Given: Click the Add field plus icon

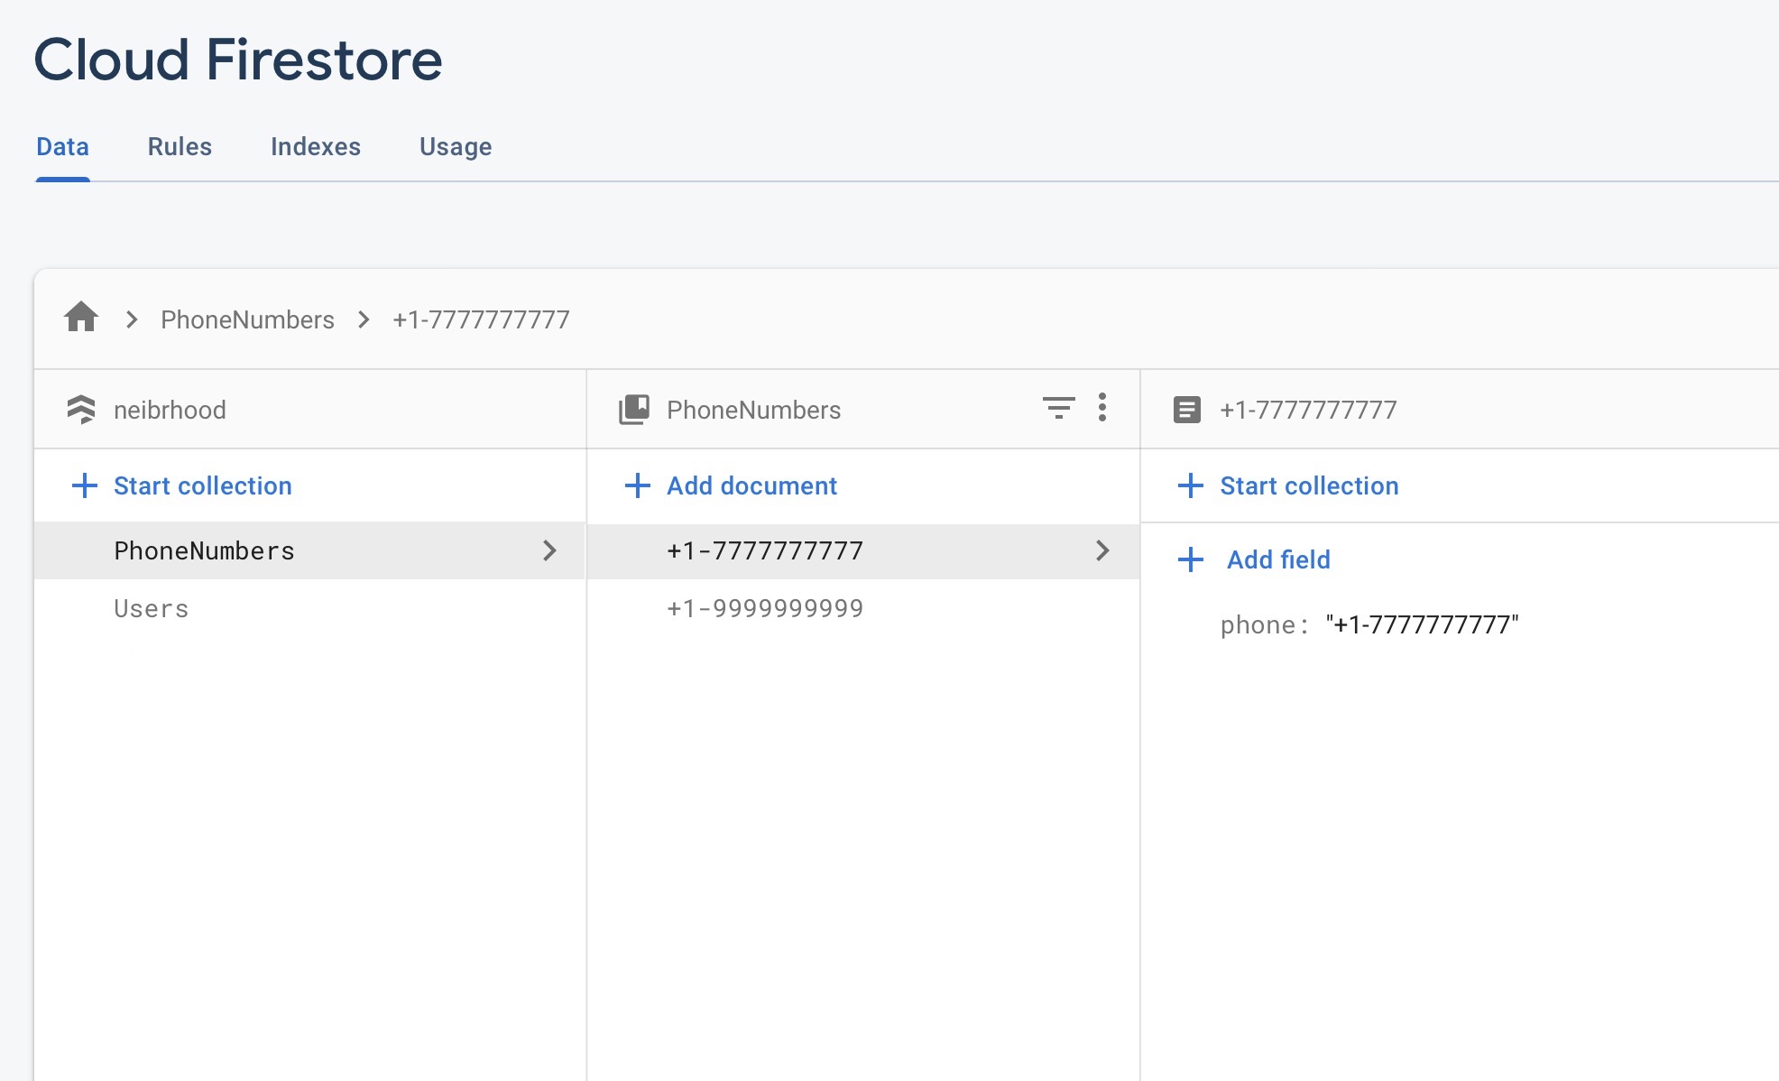Looking at the screenshot, I should pyautogui.click(x=1189, y=559).
